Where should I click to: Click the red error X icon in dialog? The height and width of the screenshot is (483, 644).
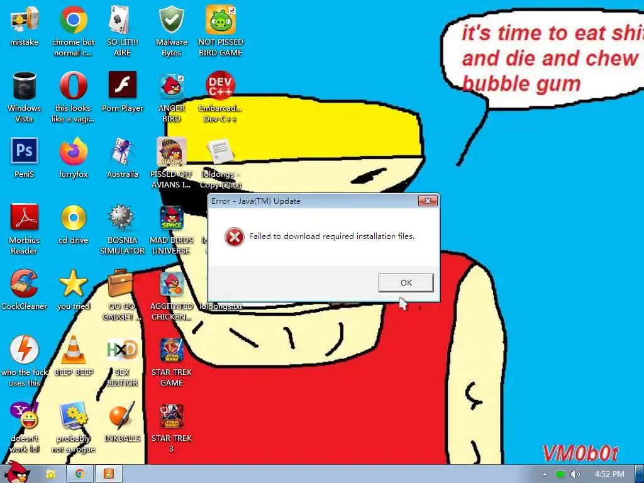click(x=234, y=237)
